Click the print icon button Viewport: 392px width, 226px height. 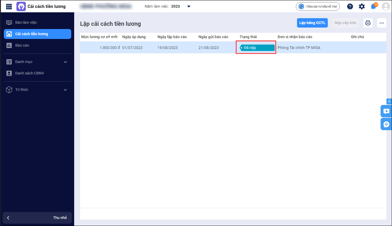pos(368,23)
